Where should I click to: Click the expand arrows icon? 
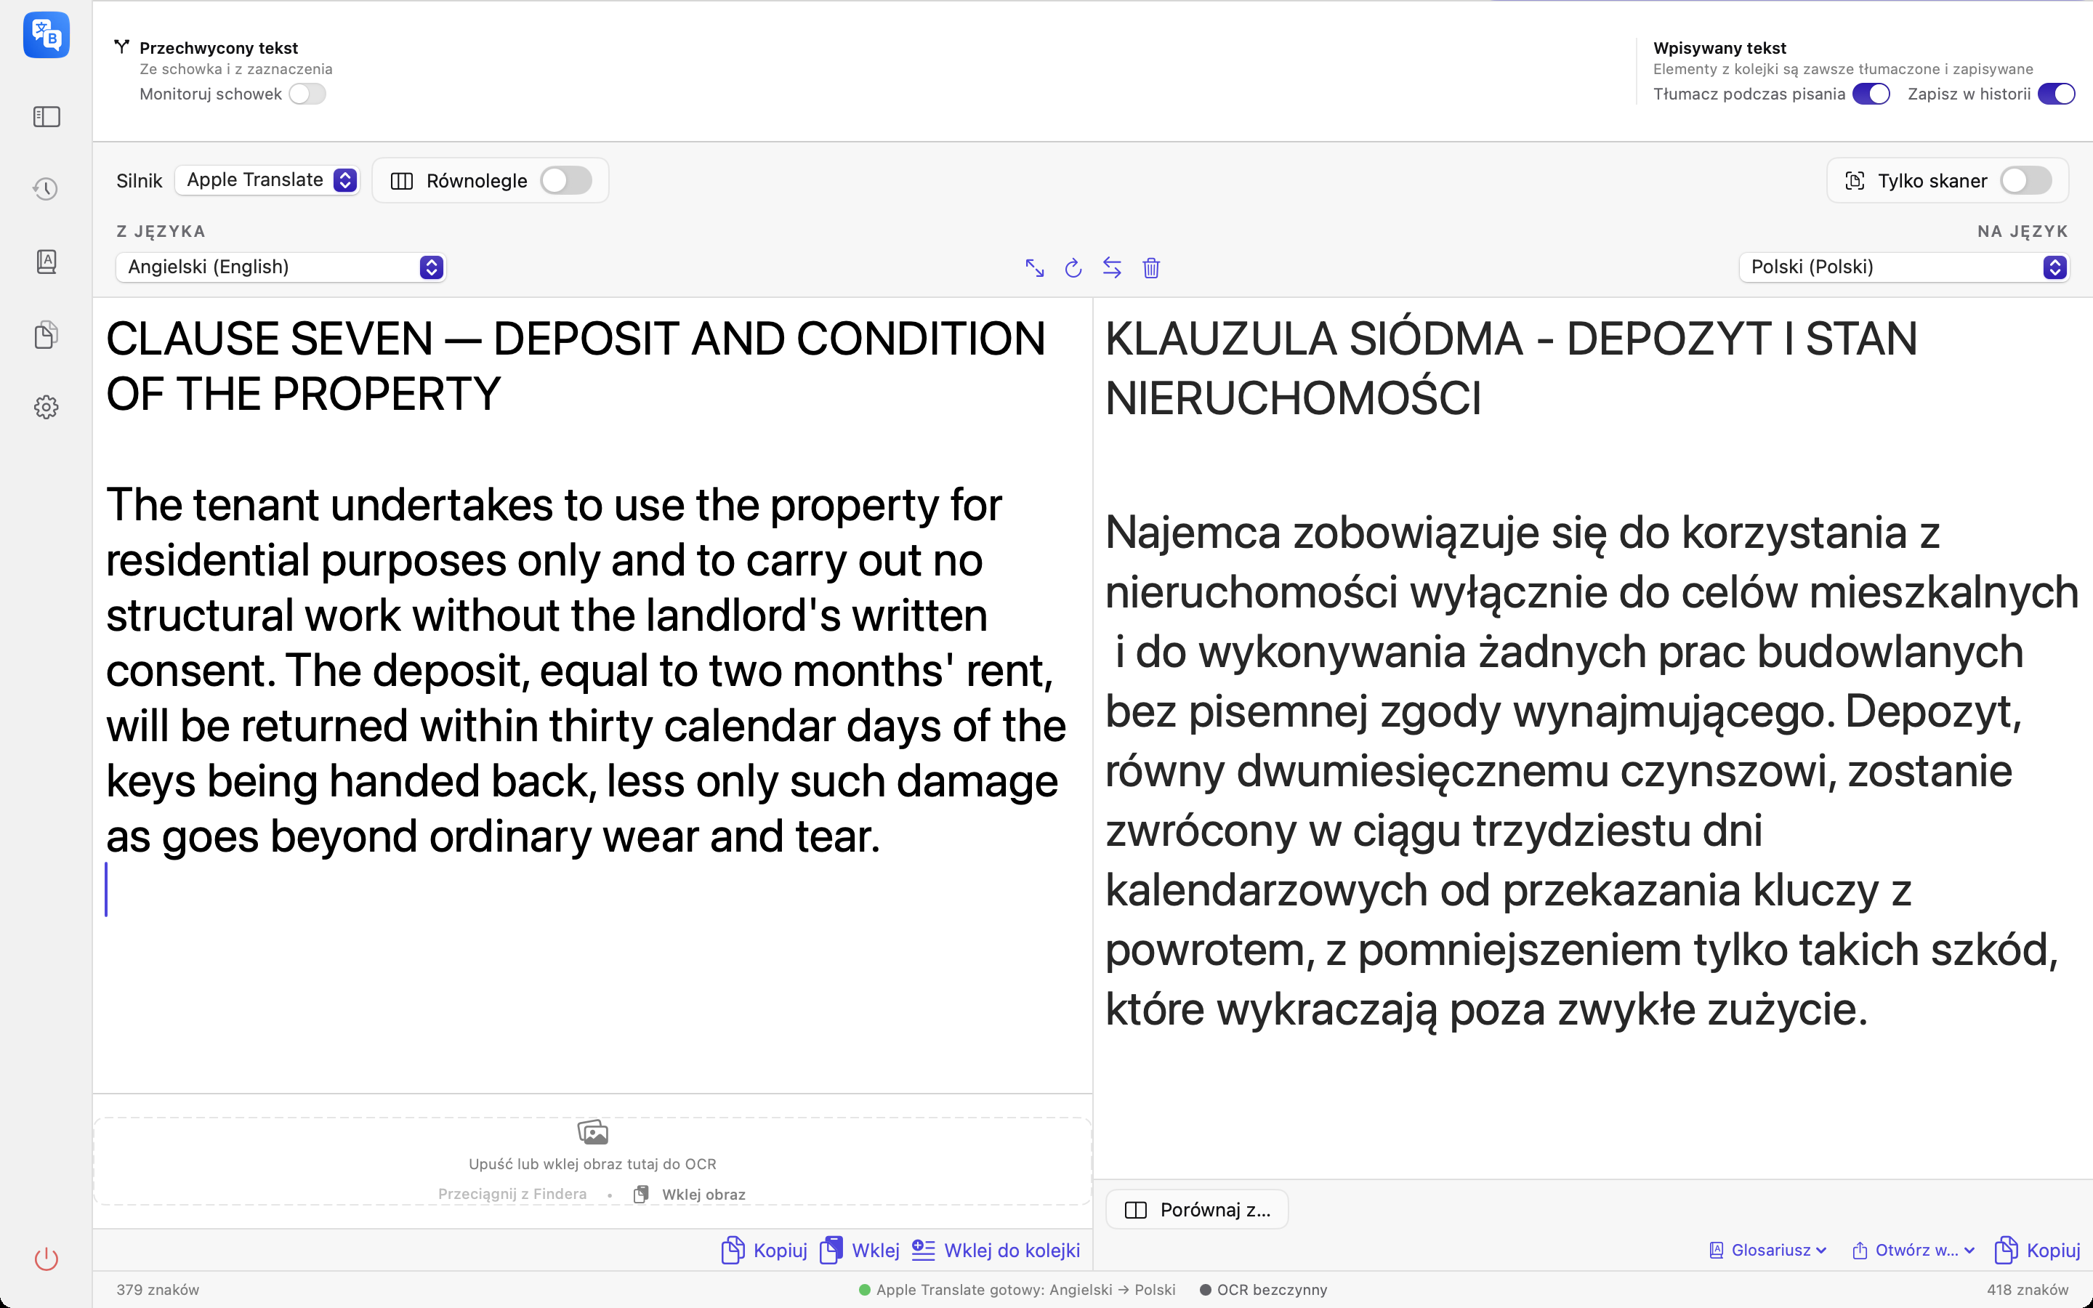point(1034,268)
